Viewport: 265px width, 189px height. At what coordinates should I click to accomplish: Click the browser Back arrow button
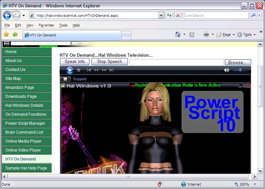click(7, 16)
